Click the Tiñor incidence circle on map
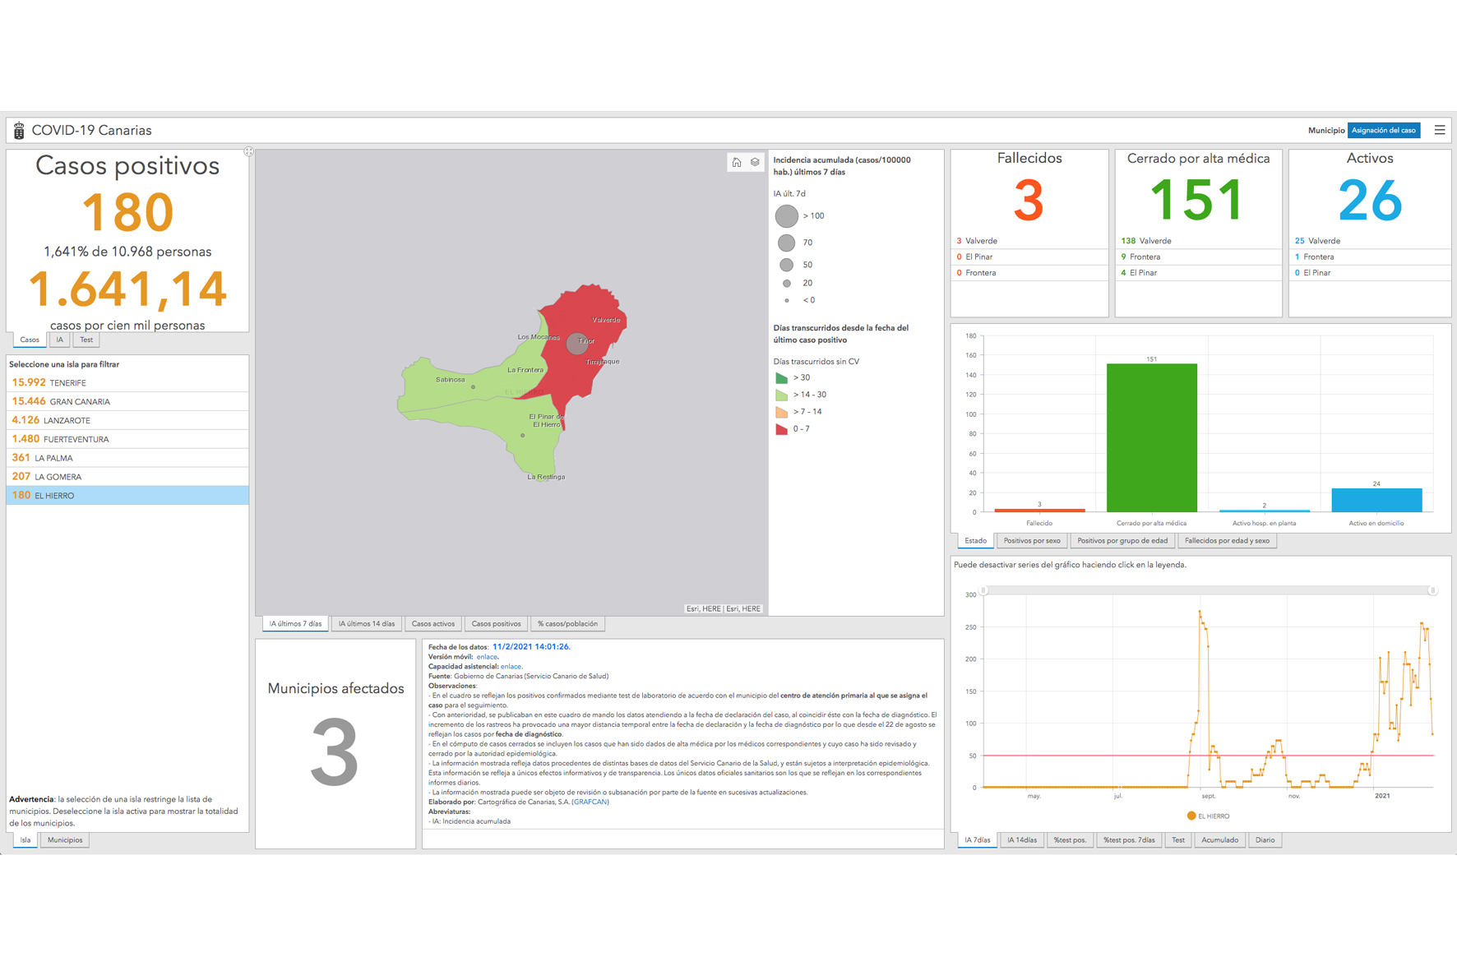 (x=577, y=344)
